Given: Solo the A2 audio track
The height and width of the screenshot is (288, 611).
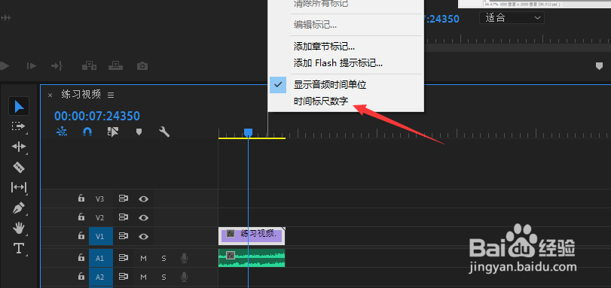Looking at the screenshot, I should click(x=164, y=277).
